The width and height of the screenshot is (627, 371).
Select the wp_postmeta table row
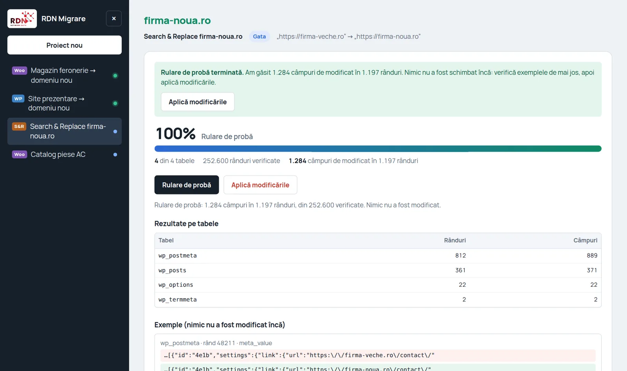pos(378,256)
